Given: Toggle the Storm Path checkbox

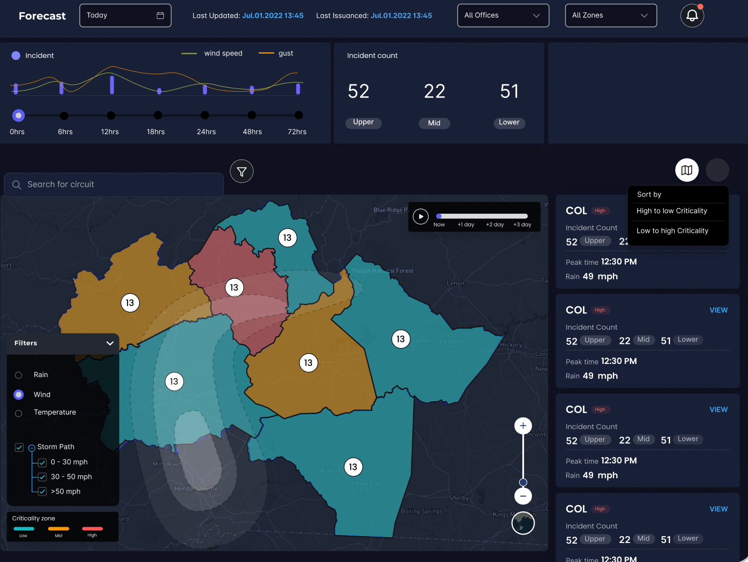Looking at the screenshot, I should (19, 447).
